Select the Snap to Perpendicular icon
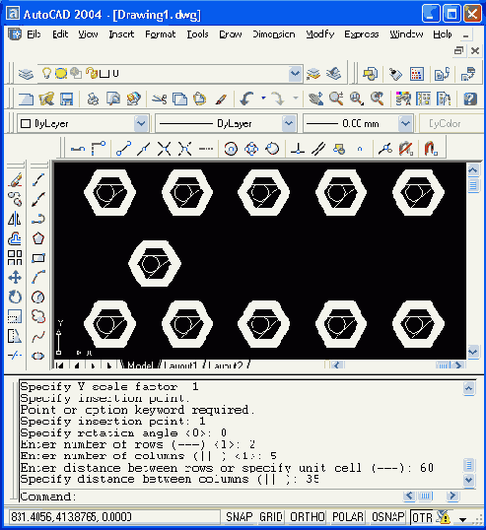This screenshot has height=530, width=486. 298,149
